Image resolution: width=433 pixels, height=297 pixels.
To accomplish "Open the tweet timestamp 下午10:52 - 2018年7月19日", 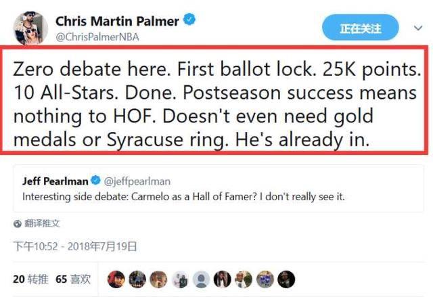I will 75,246.
